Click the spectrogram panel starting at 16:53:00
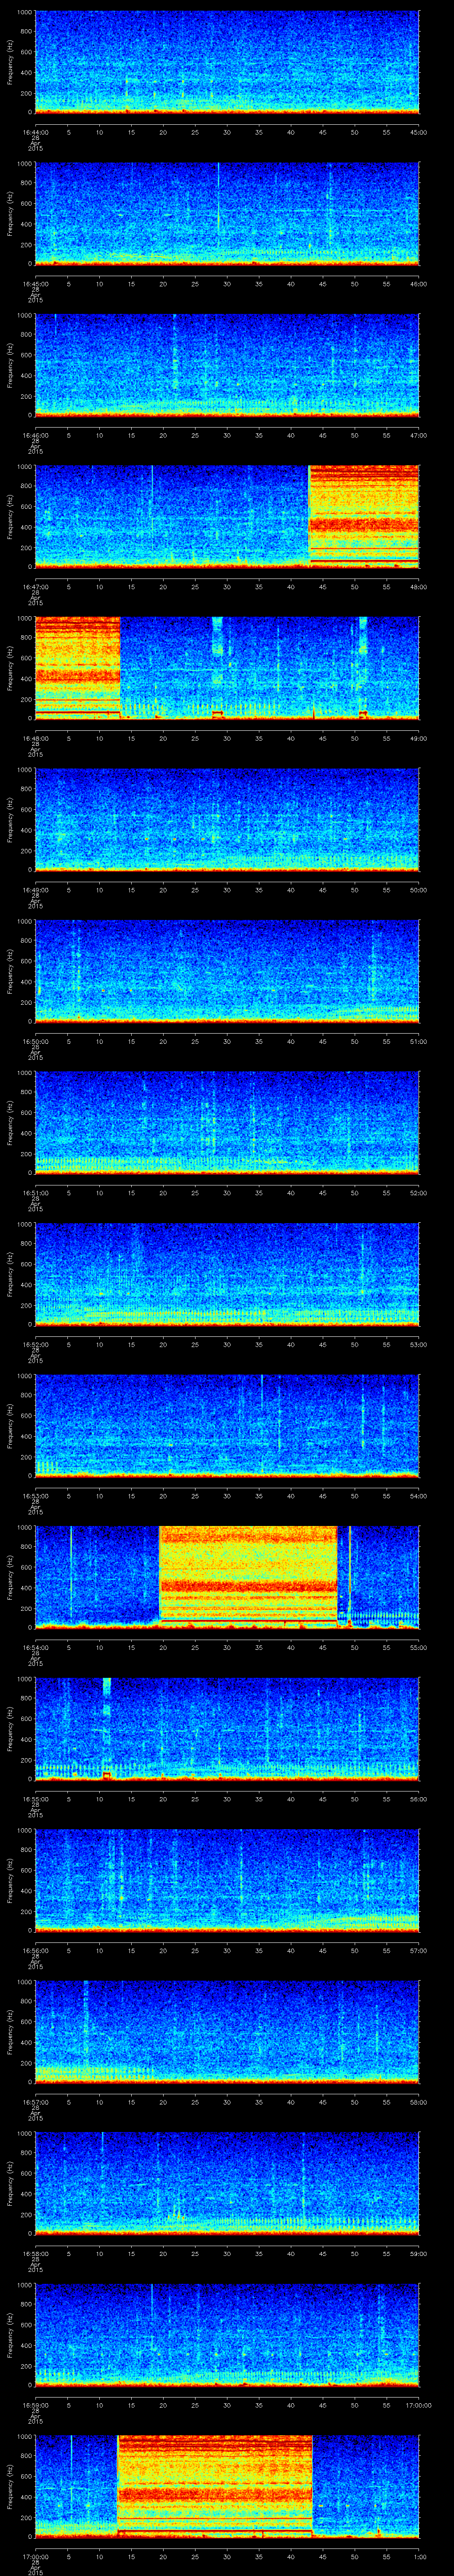 point(227,1425)
